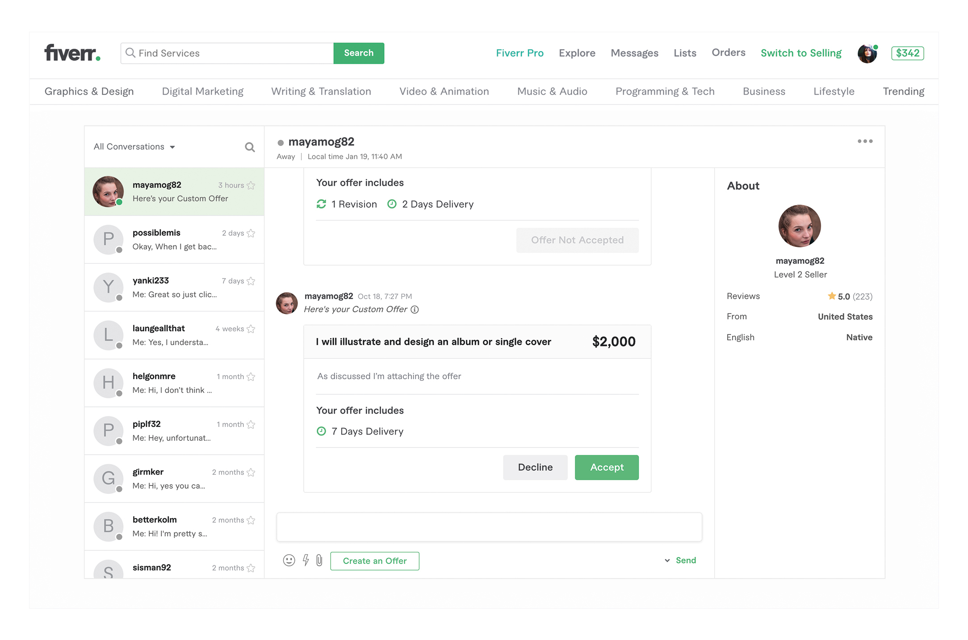Click the Create an Offer button
This screenshot has height=640, width=968.
[x=374, y=561]
